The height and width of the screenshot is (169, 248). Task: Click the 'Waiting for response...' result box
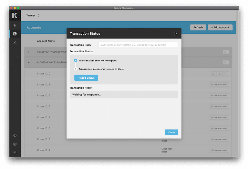(x=124, y=94)
